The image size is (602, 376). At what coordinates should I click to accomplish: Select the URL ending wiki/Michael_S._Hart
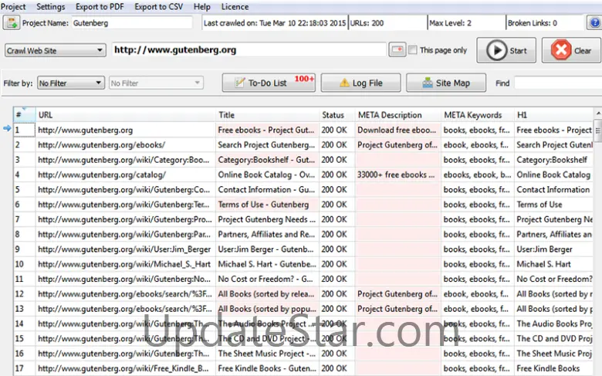[126, 264]
